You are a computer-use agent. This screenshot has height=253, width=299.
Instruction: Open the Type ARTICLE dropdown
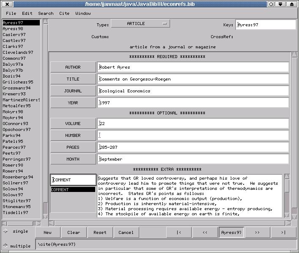point(140,24)
